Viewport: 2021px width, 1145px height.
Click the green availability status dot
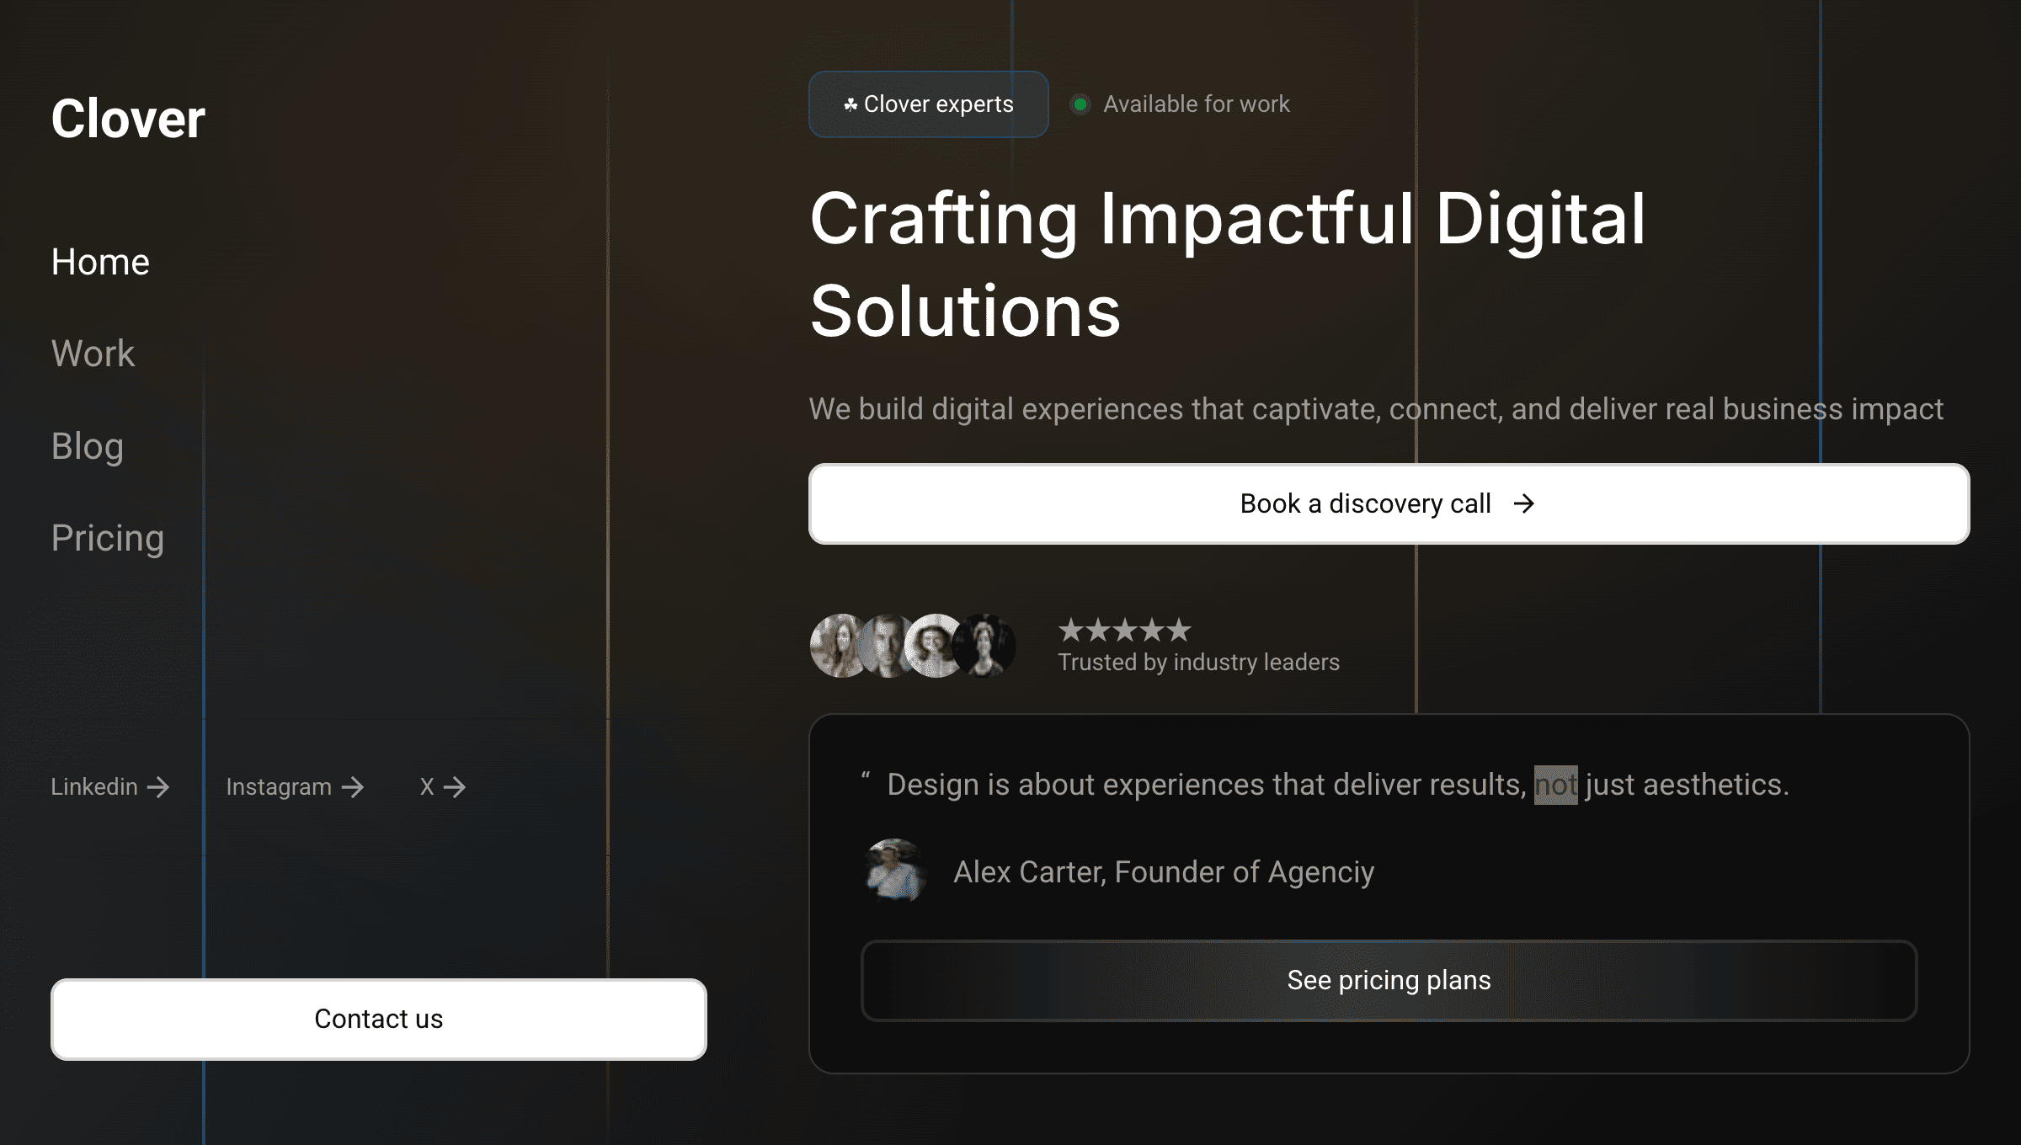[x=1080, y=104]
